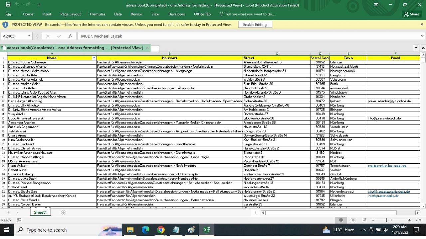Click the macro recording icon in status bar
The width and height of the screenshot is (426, 239).
coord(19,220)
